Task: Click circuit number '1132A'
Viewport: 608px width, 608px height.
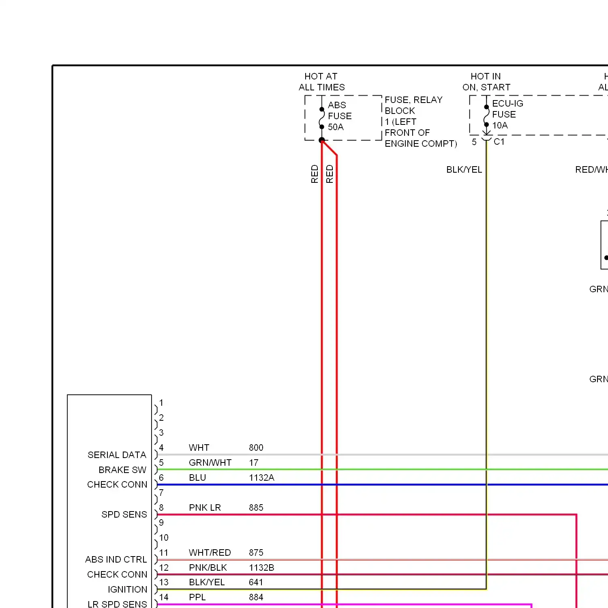Action: tap(261, 477)
